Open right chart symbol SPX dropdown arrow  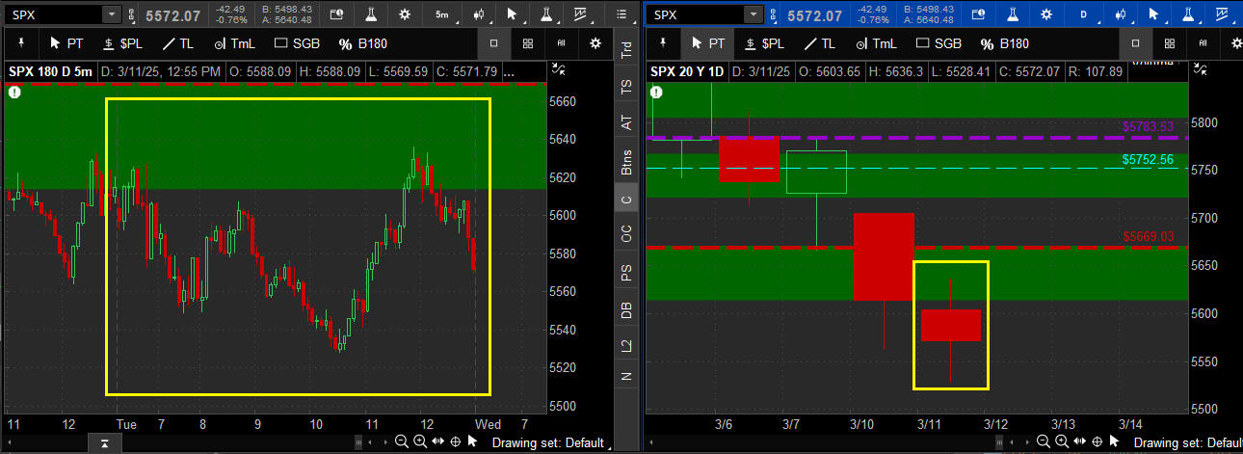tap(753, 14)
